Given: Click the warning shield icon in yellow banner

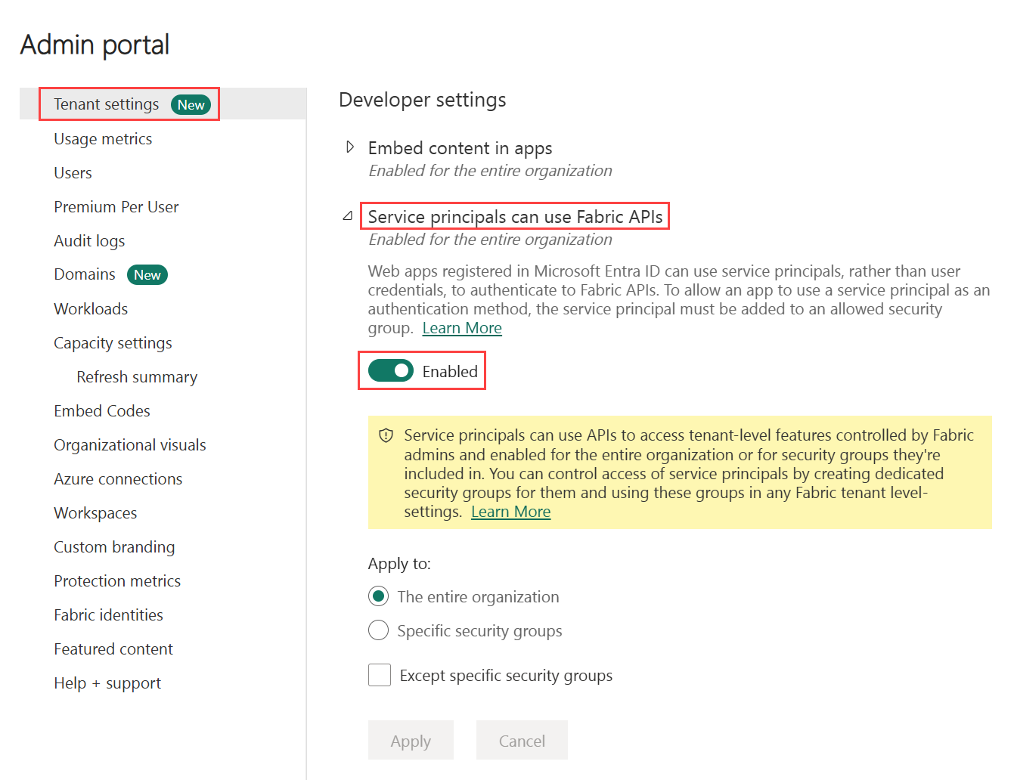Looking at the screenshot, I should [x=386, y=435].
